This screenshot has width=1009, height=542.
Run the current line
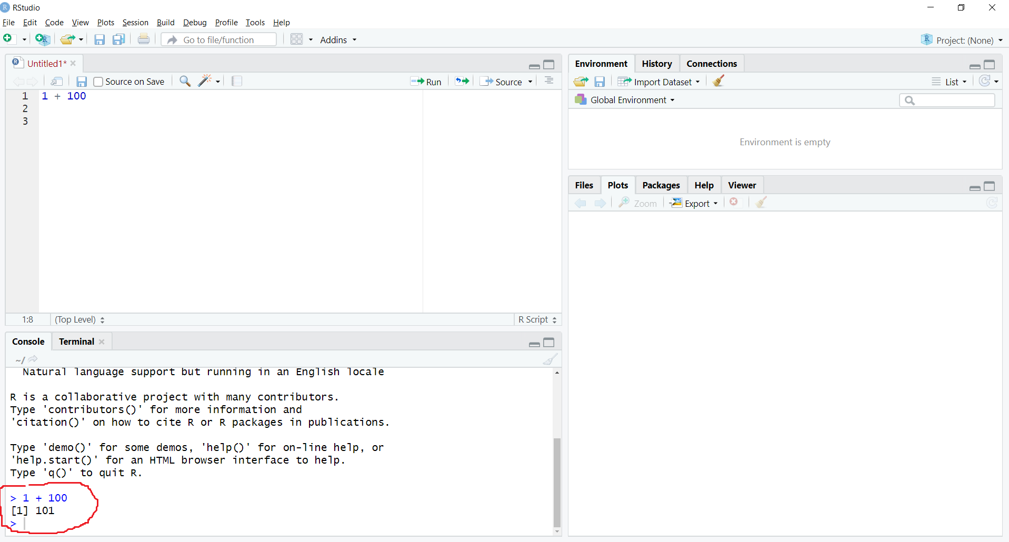coord(426,82)
